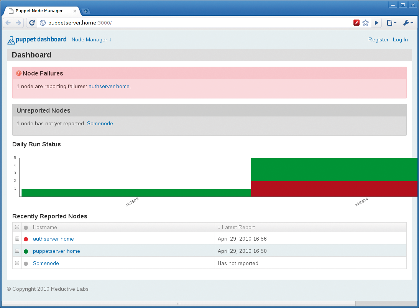Reload the page with the refresh icon
Image resolution: width=419 pixels, height=308 pixels.
32,23
